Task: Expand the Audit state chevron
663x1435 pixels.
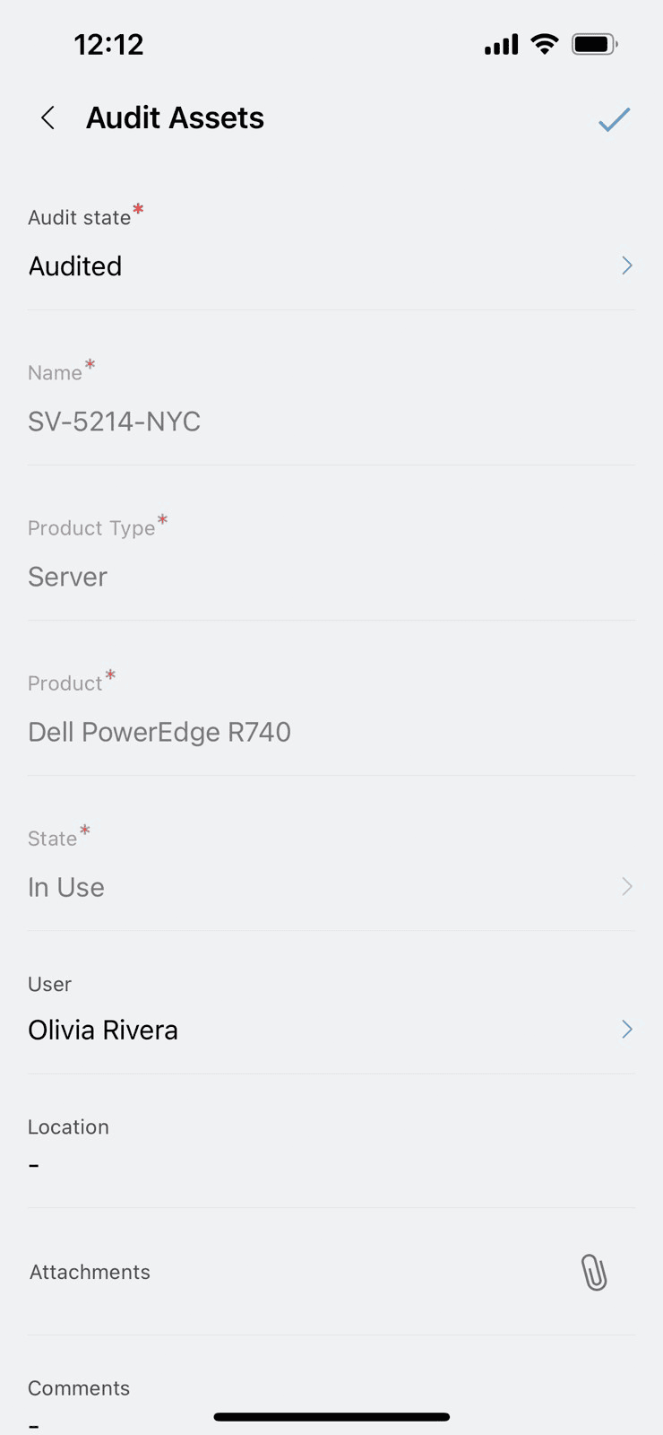Action: click(626, 265)
